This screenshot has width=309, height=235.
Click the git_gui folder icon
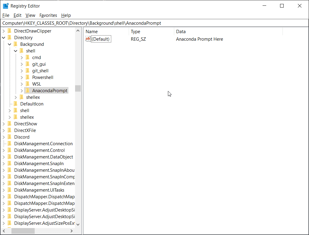click(x=27, y=64)
